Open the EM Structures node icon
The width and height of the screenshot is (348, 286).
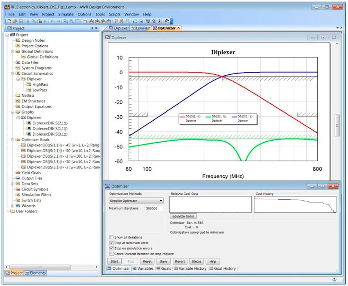pyautogui.click(x=18, y=101)
